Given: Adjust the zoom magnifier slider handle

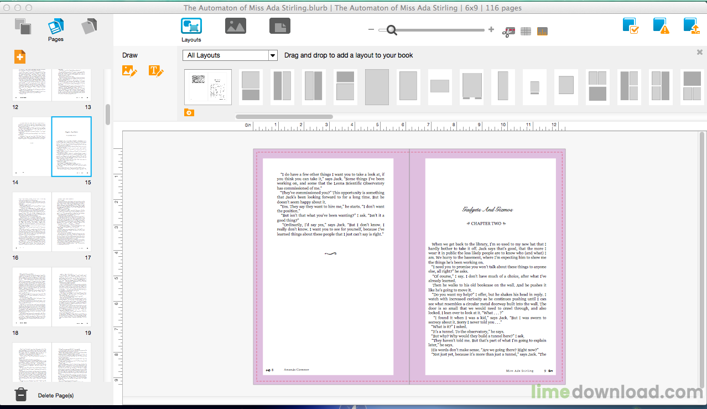Looking at the screenshot, I should click(x=392, y=30).
